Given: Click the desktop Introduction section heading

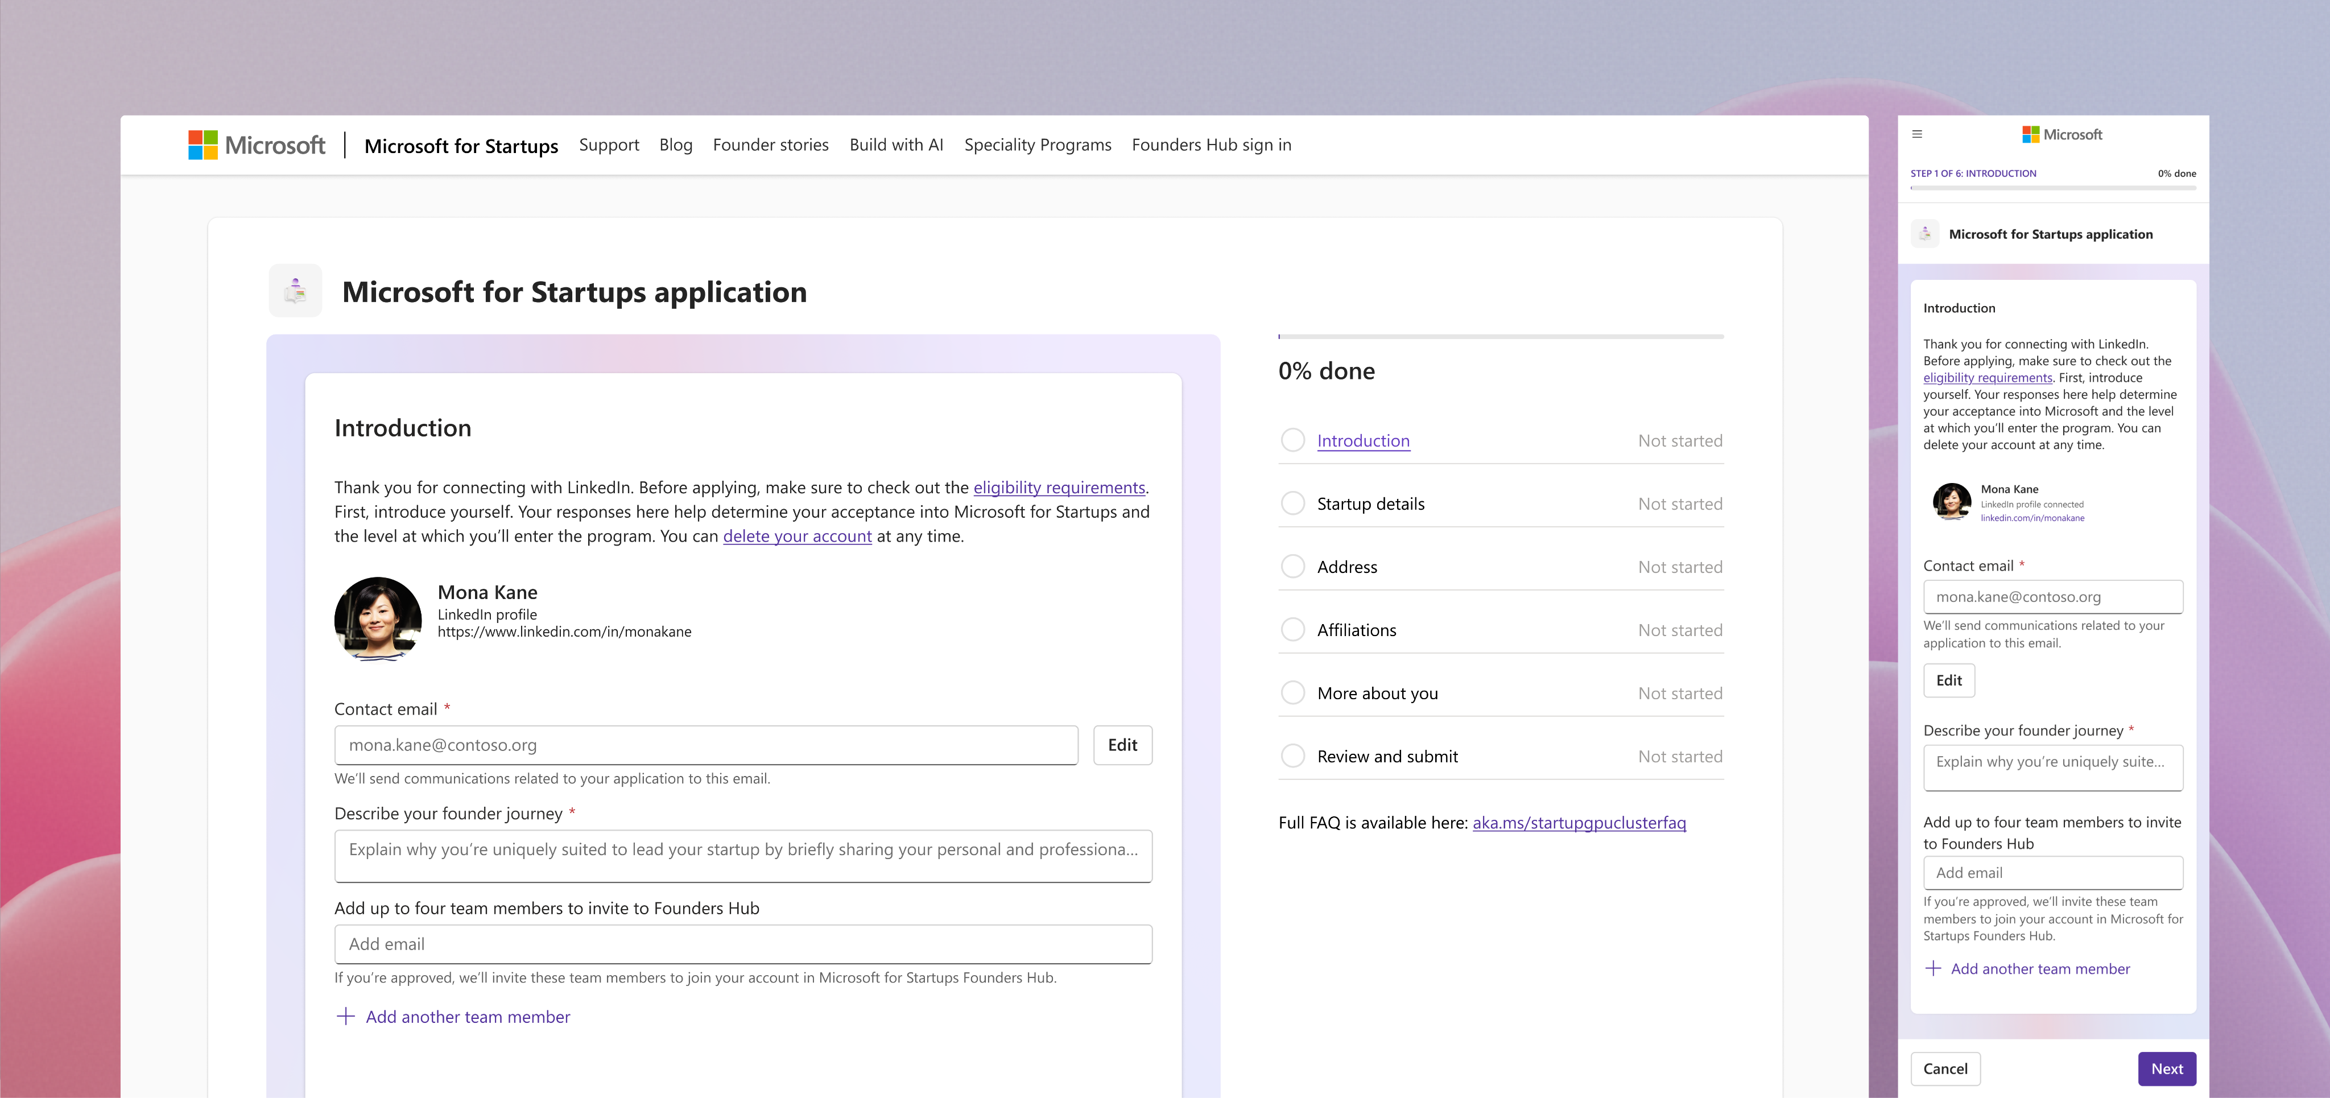Looking at the screenshot, I should tap(403, 428).
